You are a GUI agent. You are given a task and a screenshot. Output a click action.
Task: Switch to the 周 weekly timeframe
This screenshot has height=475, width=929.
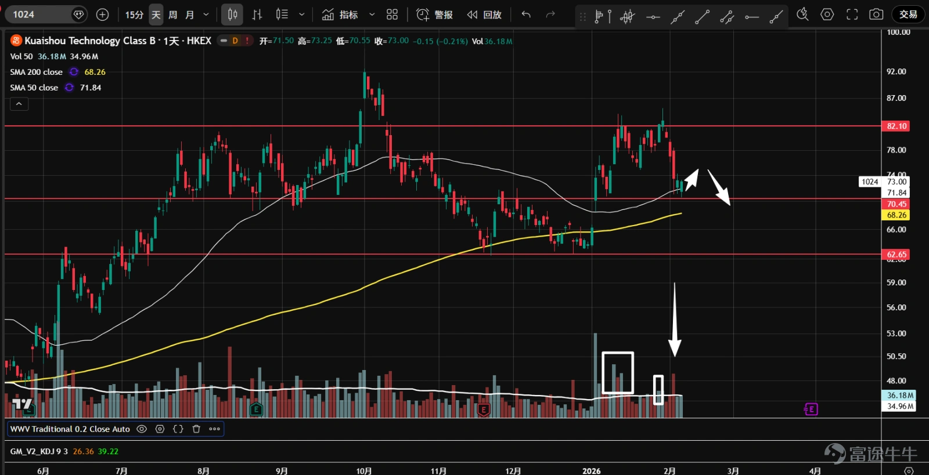point(172,14)
